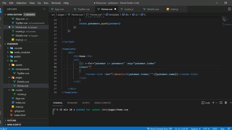Open the Terminal menu
The image size is (232, 130).
pyautogui.click(x=56, y=3)
